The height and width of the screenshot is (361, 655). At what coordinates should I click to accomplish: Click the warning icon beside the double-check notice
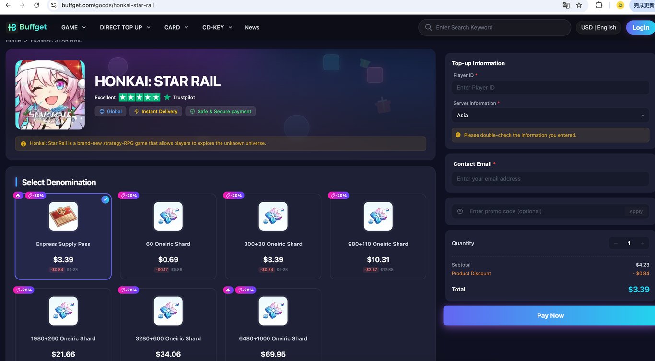click(458, 135)
